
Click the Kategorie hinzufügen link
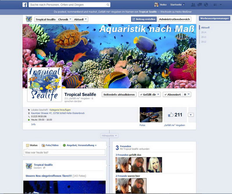pos(60,110)
